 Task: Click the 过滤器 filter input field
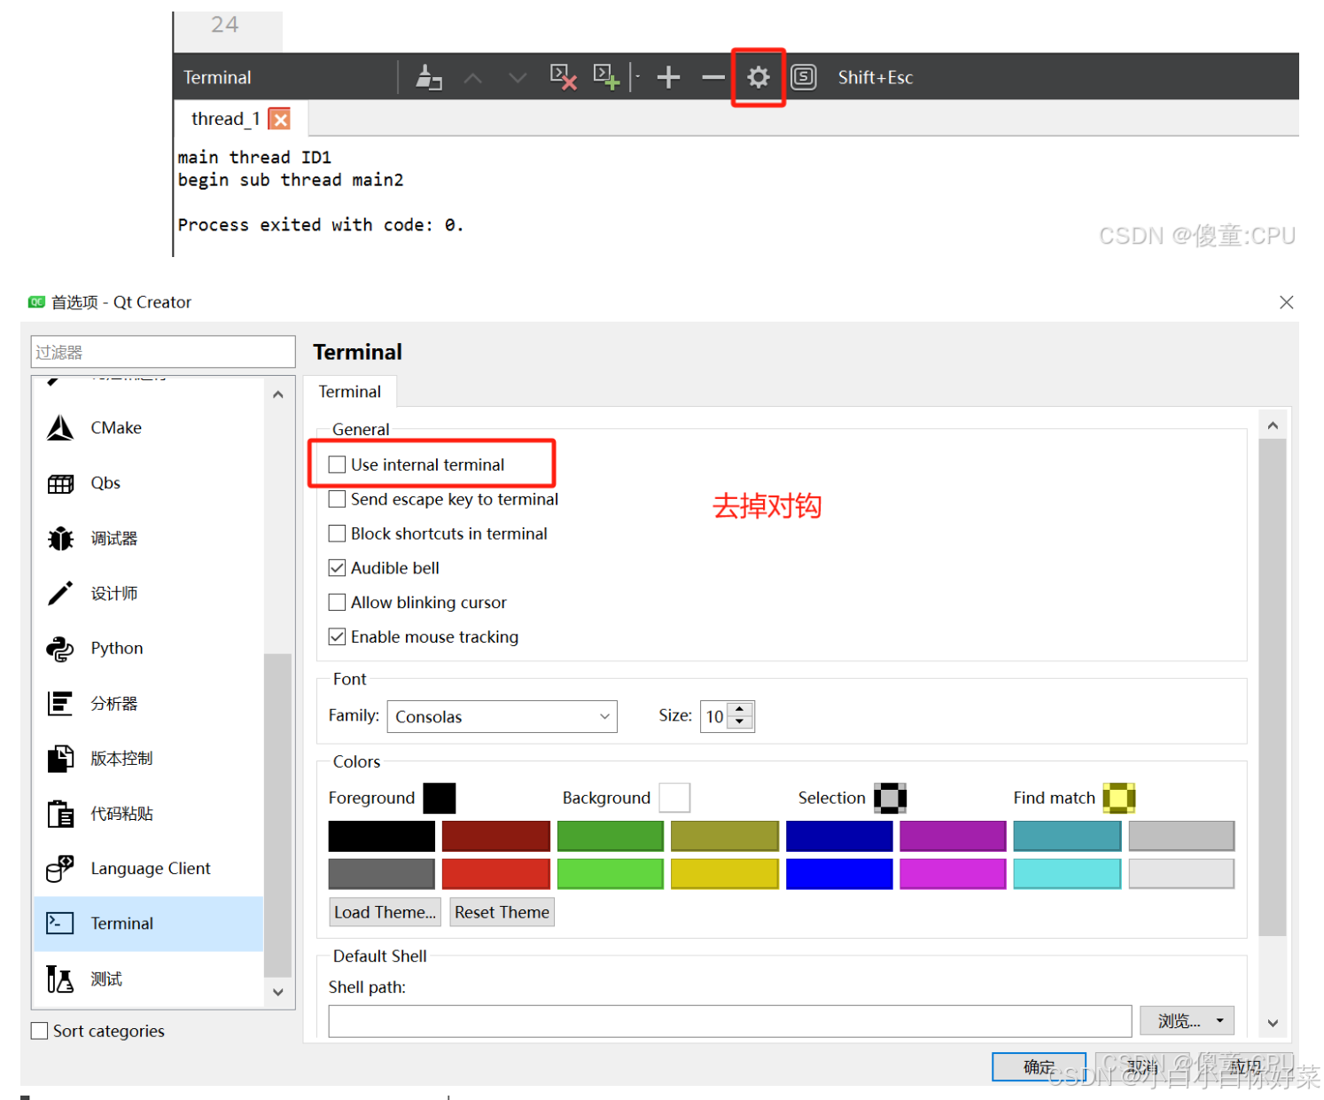163,352
